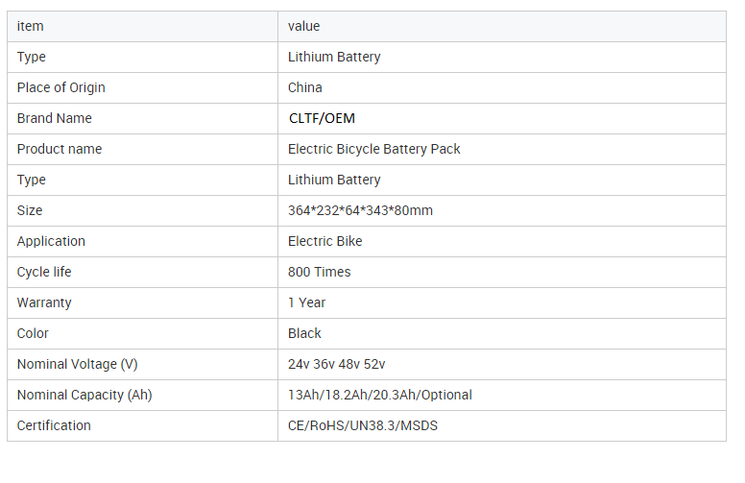Click the "CE/RoHS/UN38.3/MSDS" certification value
745x483 pixels.
point(363,425)
